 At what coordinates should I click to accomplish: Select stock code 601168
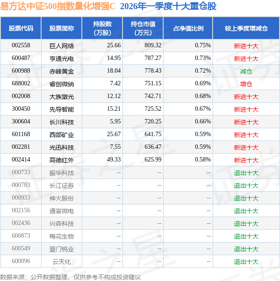point(21,134)
